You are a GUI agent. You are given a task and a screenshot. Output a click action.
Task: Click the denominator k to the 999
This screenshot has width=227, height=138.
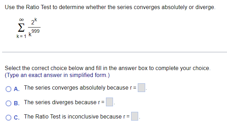[34, 33]
